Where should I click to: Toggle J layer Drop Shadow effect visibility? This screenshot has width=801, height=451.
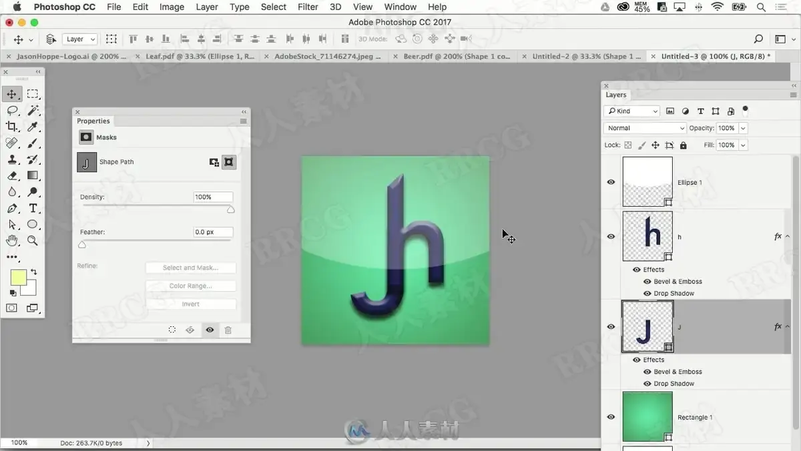click(647, 384)
